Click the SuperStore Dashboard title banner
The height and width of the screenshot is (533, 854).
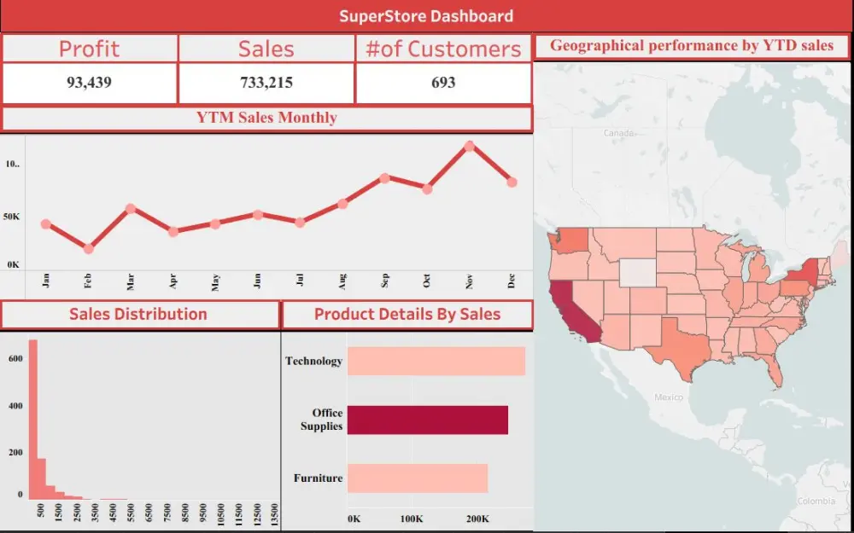(x=427, y=15)
